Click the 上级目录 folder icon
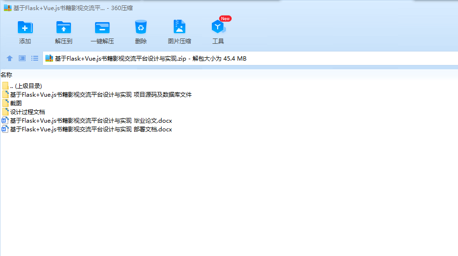The height and width of the screenshot is (256, 458). (5, 86)
